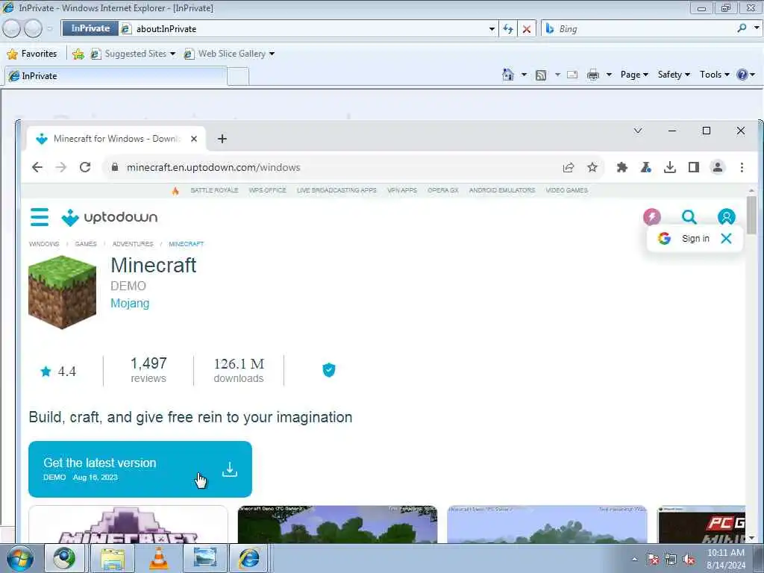This screenshot has width=764, height=573.
Task: Click the Minecraft grass block icon
Action: (62, 292)
